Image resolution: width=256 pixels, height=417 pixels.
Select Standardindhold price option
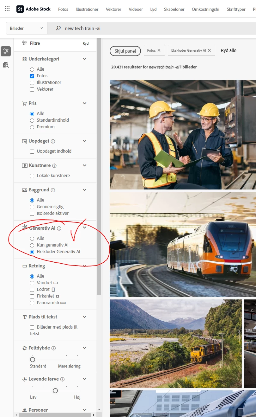[x=32, y=120]
